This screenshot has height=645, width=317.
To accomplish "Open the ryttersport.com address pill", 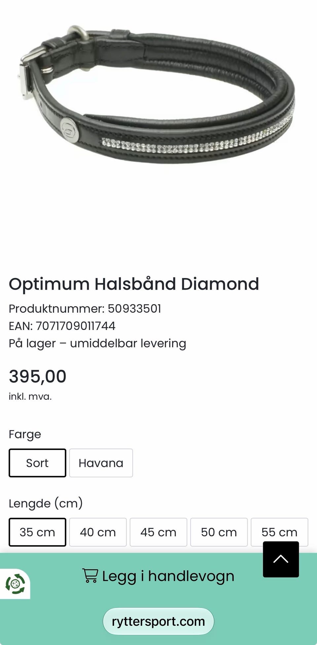I will click(158, 621).
